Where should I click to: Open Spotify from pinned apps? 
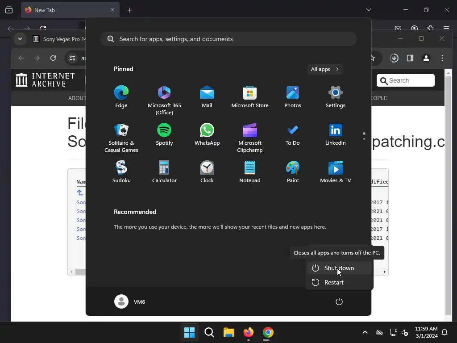[164, 134]
